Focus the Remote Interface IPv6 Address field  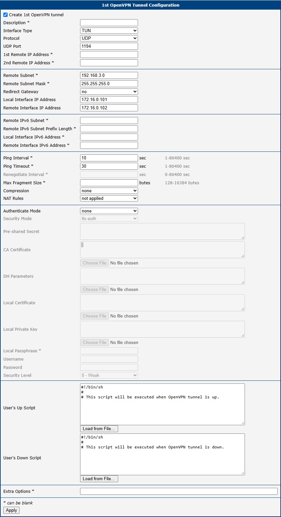(109, 145)
